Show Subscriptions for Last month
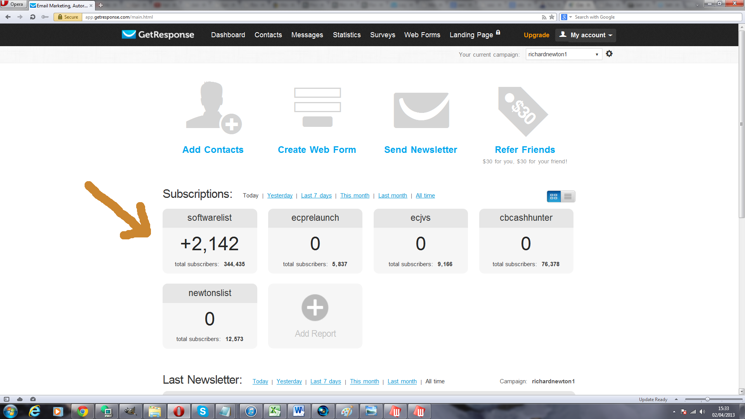 (x=393, y=196)
